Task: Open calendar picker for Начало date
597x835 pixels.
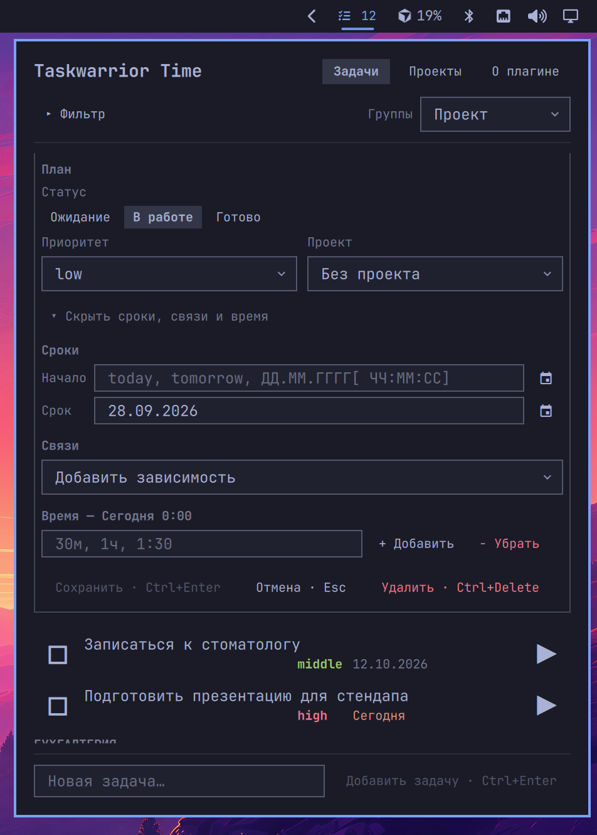Action: [546, 378]
